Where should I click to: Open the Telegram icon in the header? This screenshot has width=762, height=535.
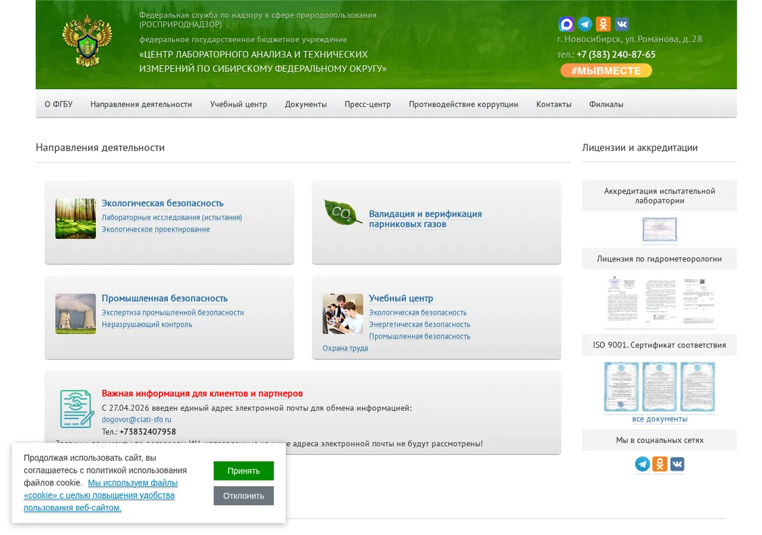coord(585,24)
